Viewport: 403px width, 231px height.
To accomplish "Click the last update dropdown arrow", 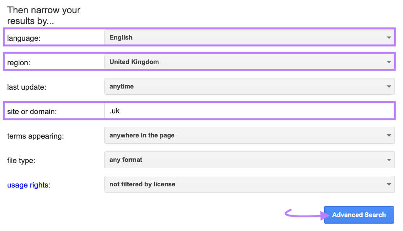I will pos(389,86).
